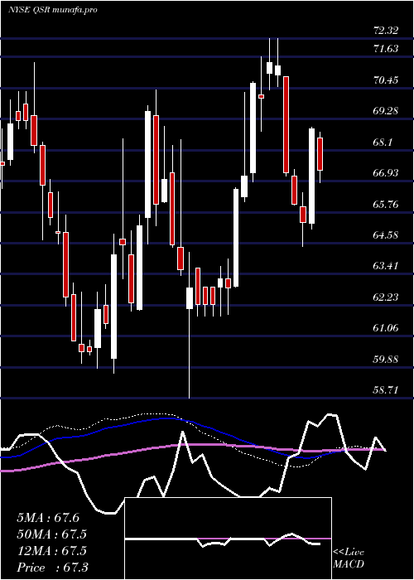Click the 59.88 price level label
414x580 pixels.
[x=386, y=359]
